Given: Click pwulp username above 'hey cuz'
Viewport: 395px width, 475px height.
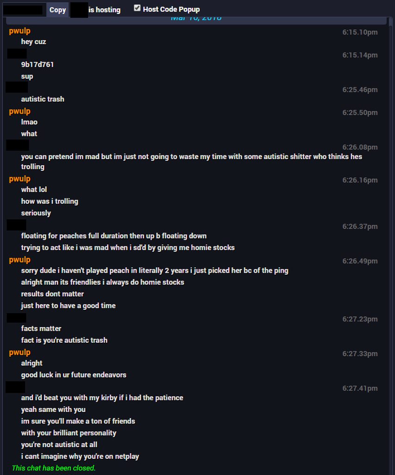Looking at the screenshot, I should [19, 31].
